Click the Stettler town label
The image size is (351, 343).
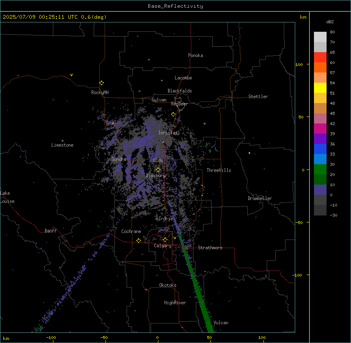(258, 97)
